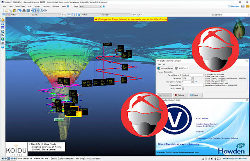Click the circle sidebar icon
Image resolution: width=250 pixels, height=161 pixels.
coord(3,32)
